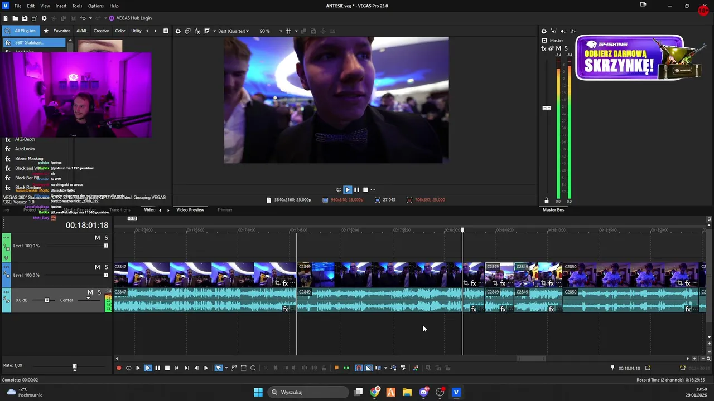Screen dimensions: 714x401
Task: Stop preview in the video preview controls
Action: 365,189
